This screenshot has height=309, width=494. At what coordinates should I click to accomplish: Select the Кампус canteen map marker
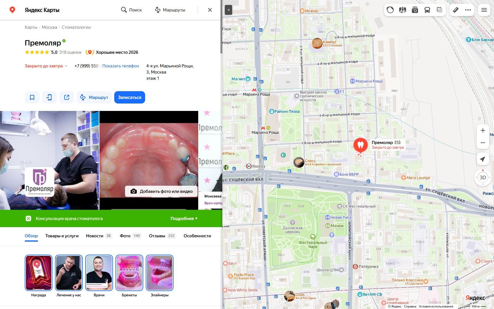317,43
